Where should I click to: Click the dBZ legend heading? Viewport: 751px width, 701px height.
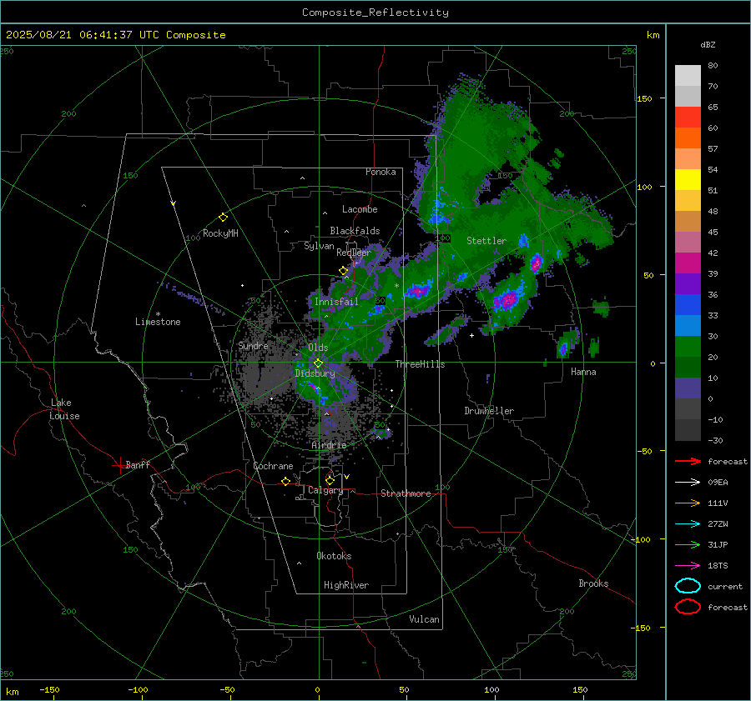point(708,44)
